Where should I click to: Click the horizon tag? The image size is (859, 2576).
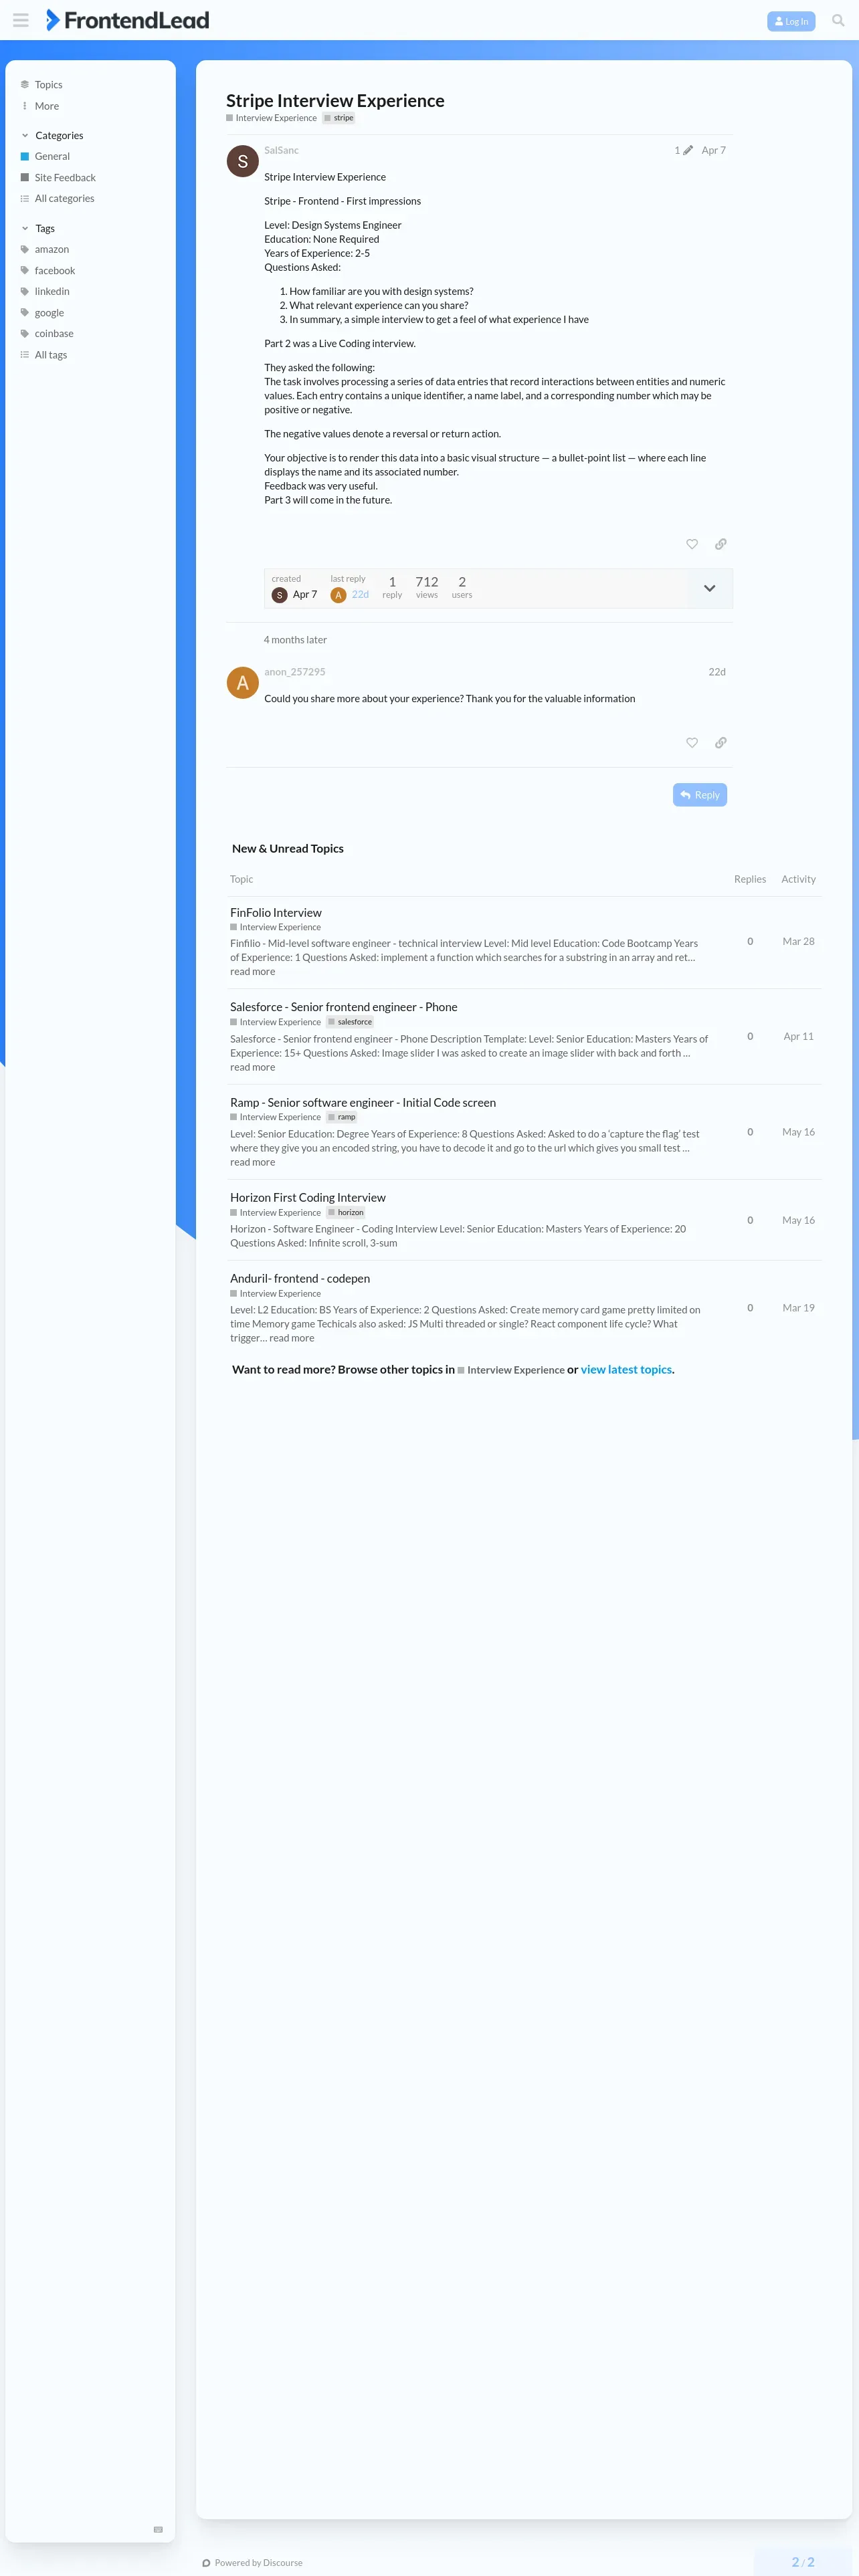(346, 1213)
